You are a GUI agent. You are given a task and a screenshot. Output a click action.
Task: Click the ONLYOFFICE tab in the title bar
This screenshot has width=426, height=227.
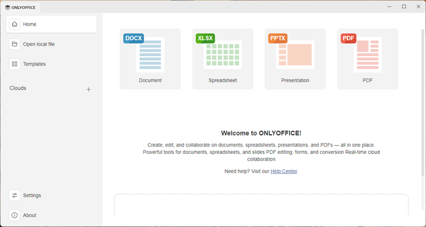point(20,7)
